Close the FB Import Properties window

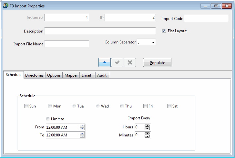pyautogui.click(x=227, y=6)
